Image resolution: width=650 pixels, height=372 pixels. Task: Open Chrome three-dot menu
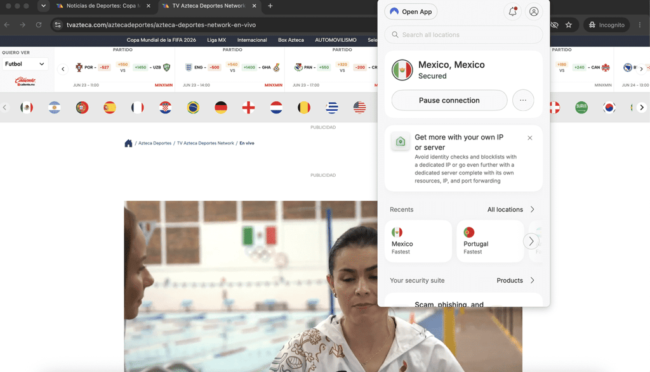pos(640,25)
